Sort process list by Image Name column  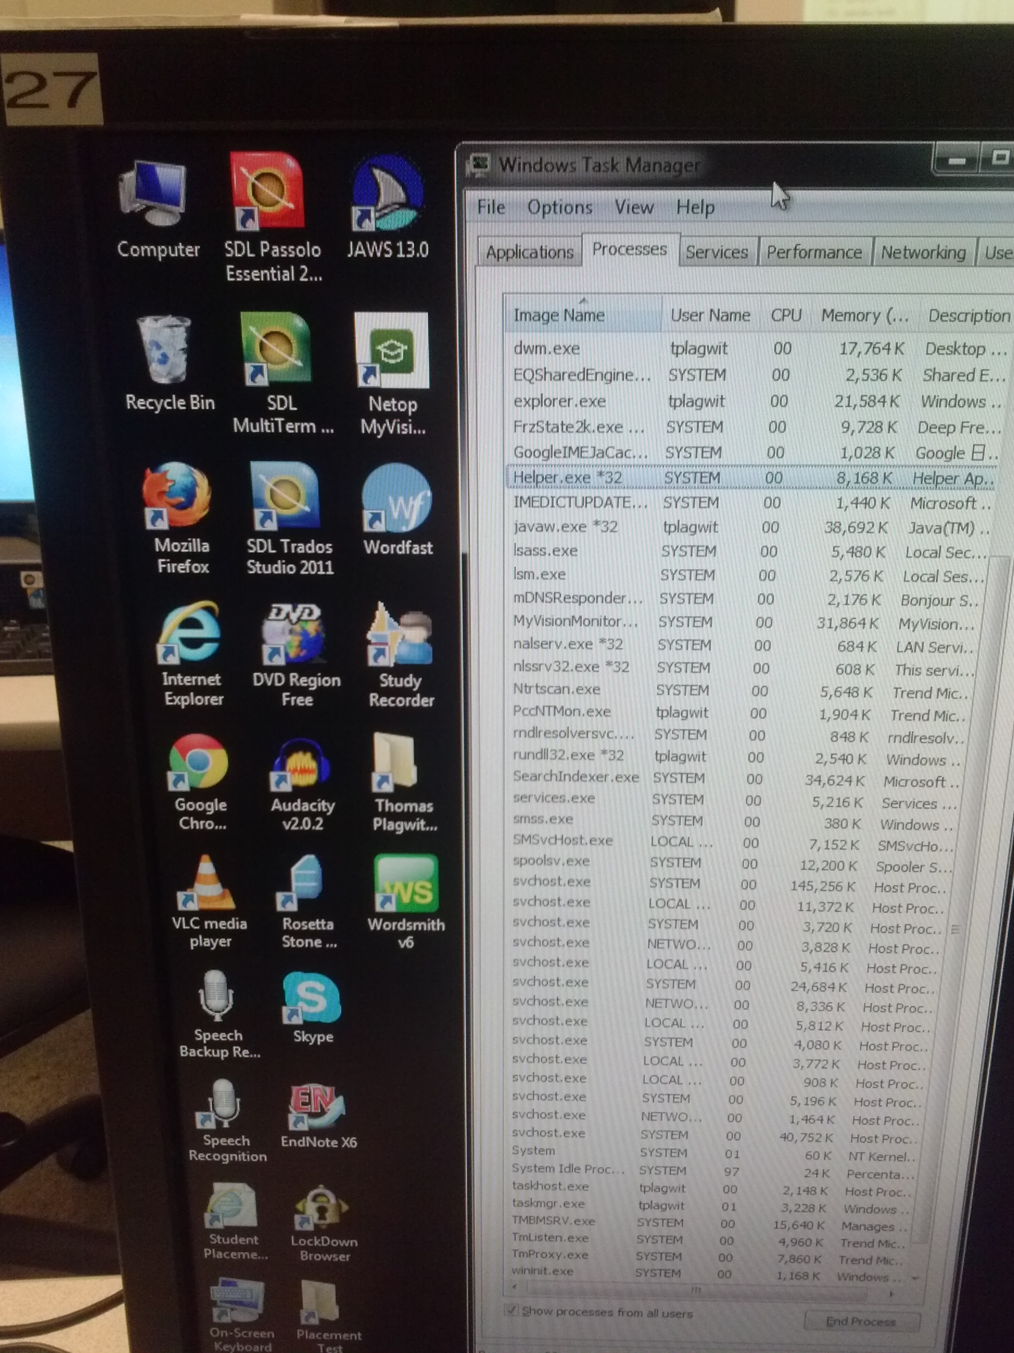559,315
